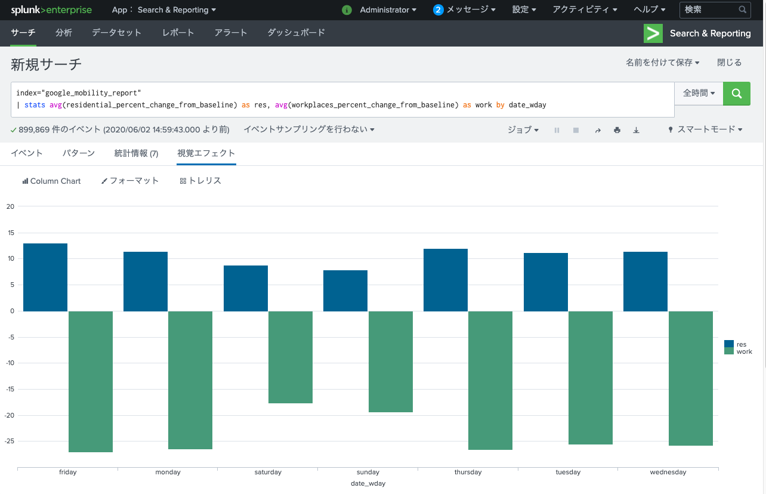Open the 全時間 time range picker
766x494 pixels.
point(698,94)
